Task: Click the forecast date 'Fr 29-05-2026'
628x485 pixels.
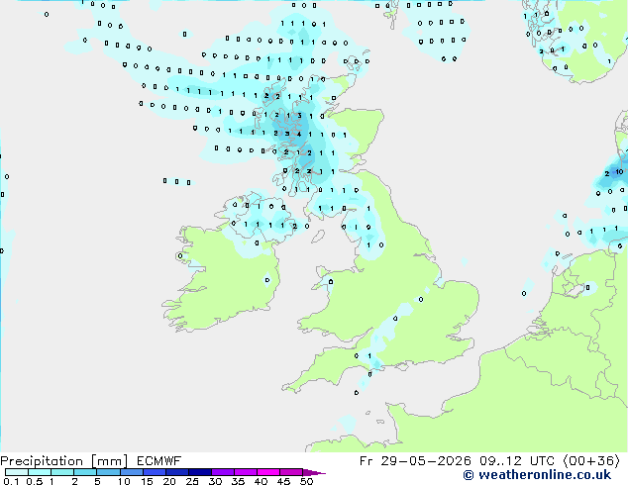Action: pyautogui.click(x=415, y=461)
